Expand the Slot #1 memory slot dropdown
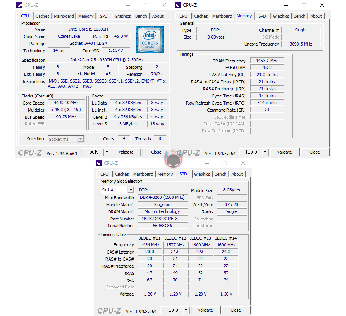The height and width of the screenshot is (316, 346). (x=131, y=190)
